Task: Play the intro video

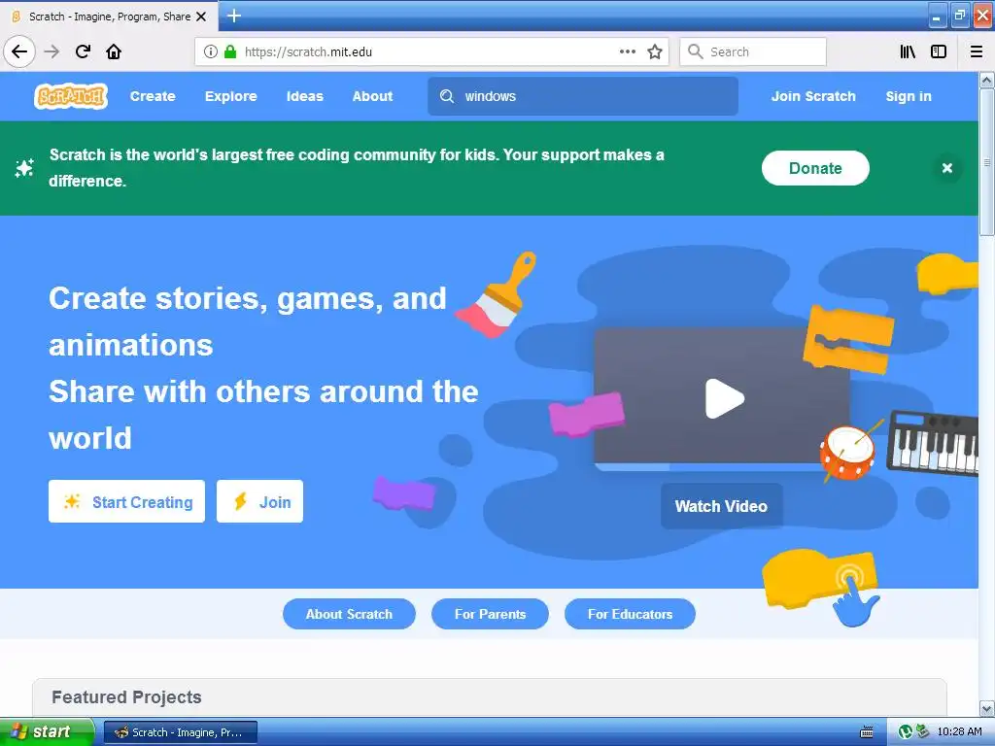Action: [724, 398]
